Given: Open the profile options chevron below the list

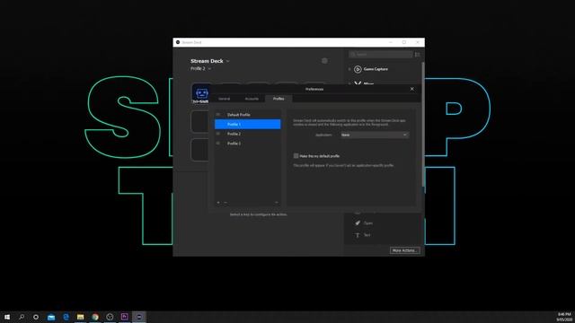Looking at the screenshot, I should (276, 203).
